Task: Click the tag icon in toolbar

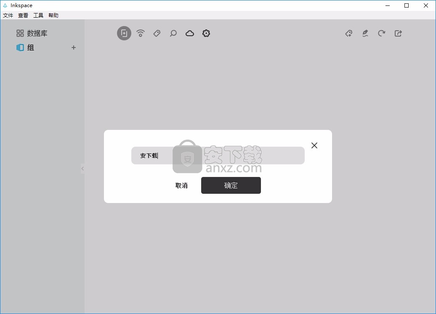Action: coord(157,33)
